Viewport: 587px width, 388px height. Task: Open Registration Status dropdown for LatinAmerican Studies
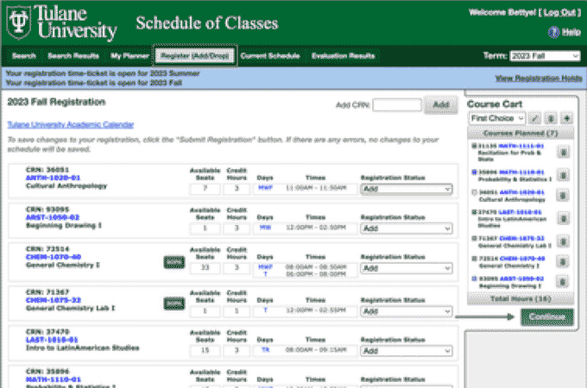click(x=407, y=351)
